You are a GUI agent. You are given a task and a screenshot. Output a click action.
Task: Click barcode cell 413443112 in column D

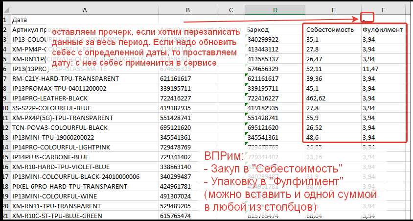pos(275,49)
